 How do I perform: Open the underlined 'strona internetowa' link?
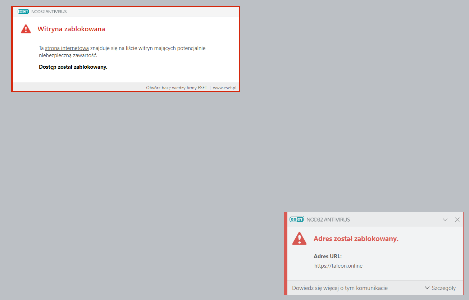[67, 48]
